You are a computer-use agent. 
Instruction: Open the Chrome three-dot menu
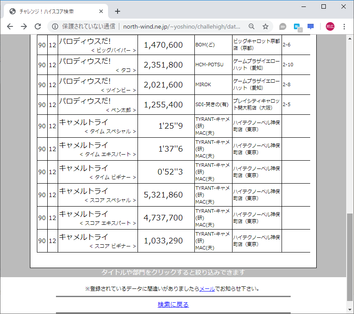point(344,26)
